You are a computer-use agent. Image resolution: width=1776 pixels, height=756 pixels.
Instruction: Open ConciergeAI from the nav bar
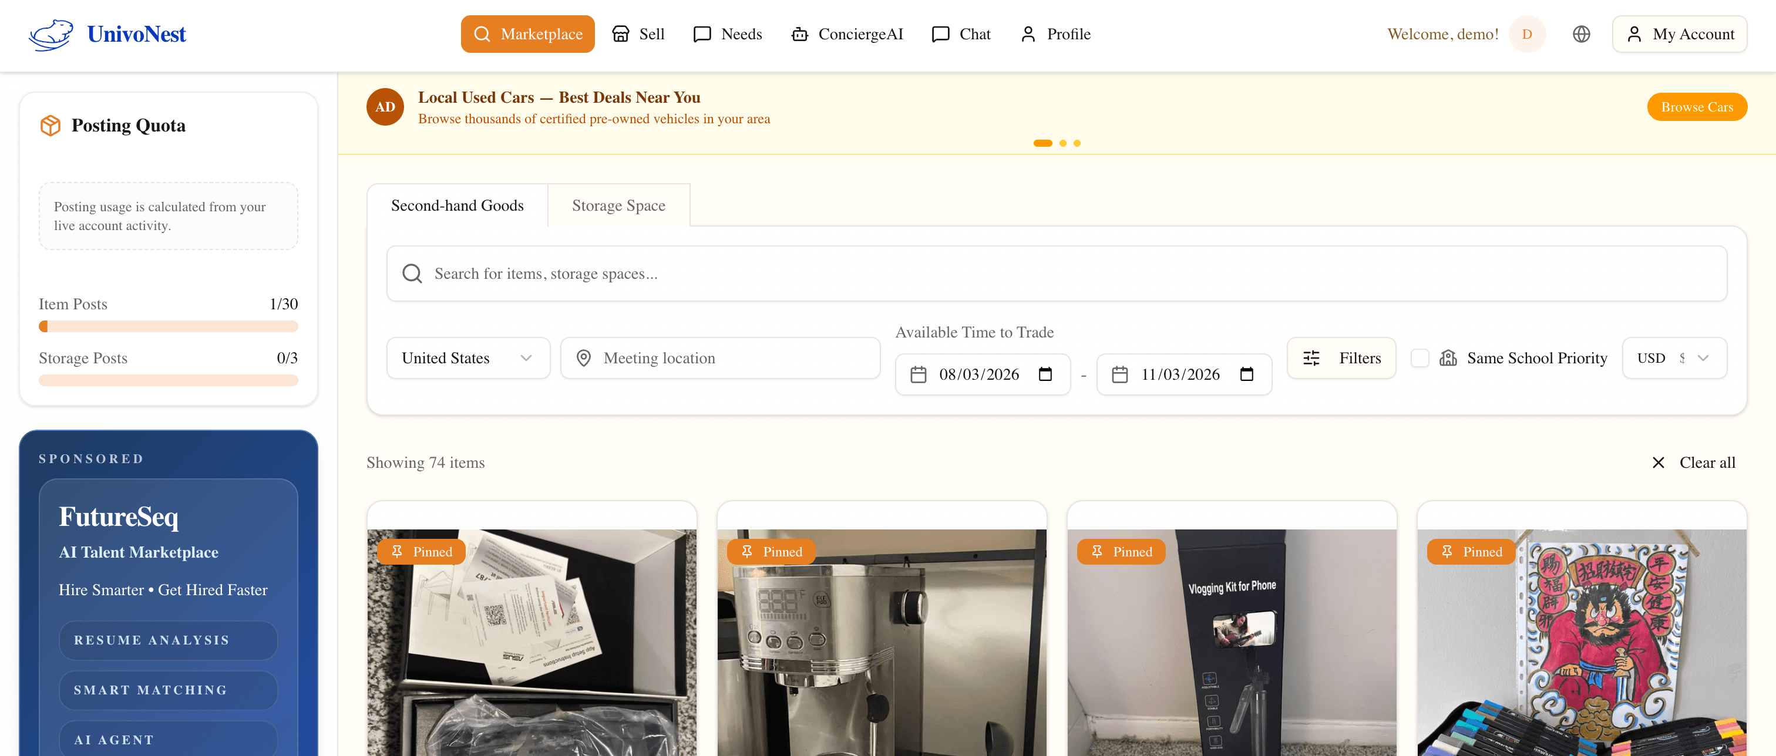(847, 34)
